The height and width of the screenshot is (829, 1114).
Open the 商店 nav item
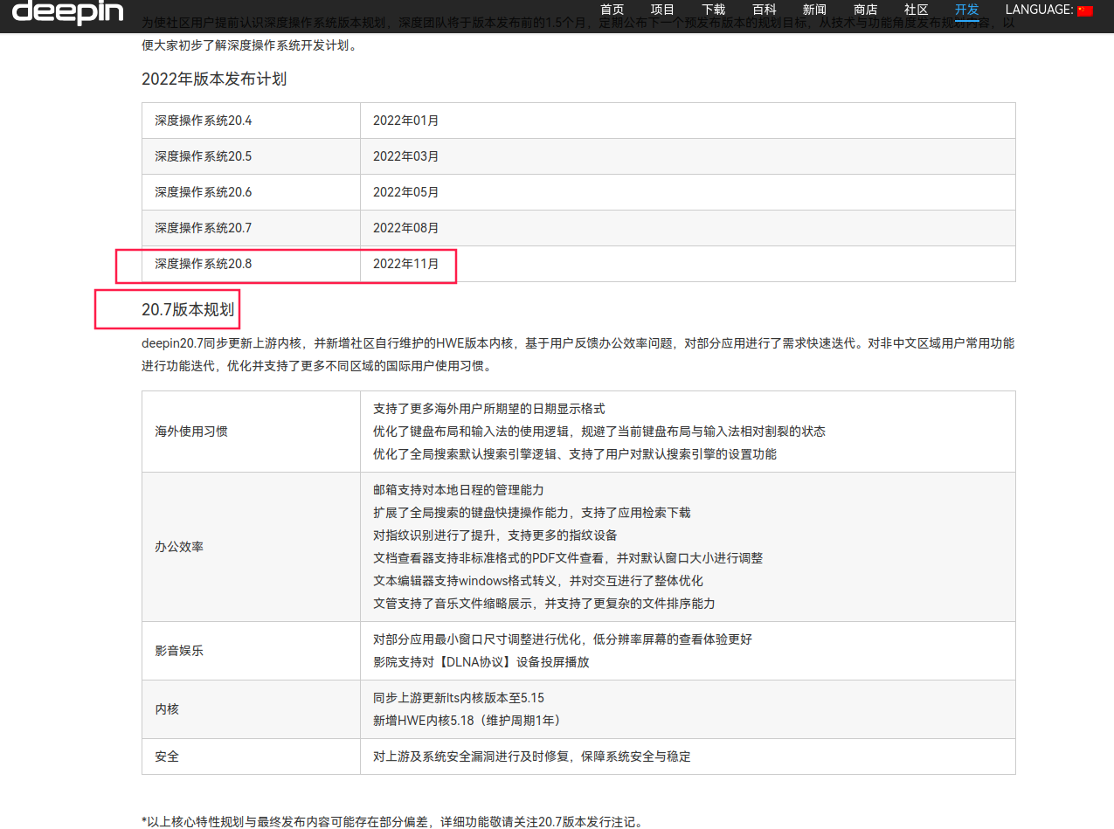tap(865, 10)
